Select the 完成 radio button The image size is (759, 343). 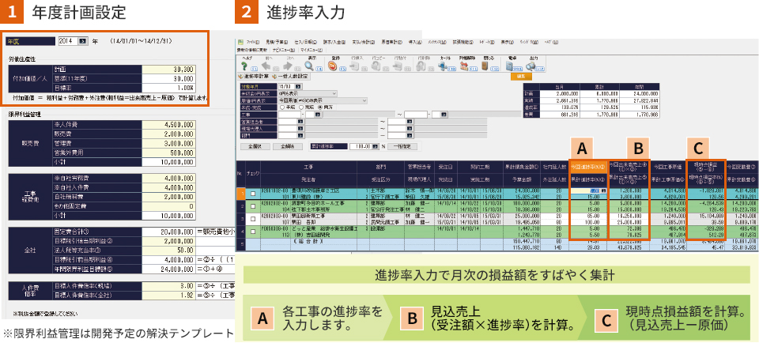click(301, 107)
